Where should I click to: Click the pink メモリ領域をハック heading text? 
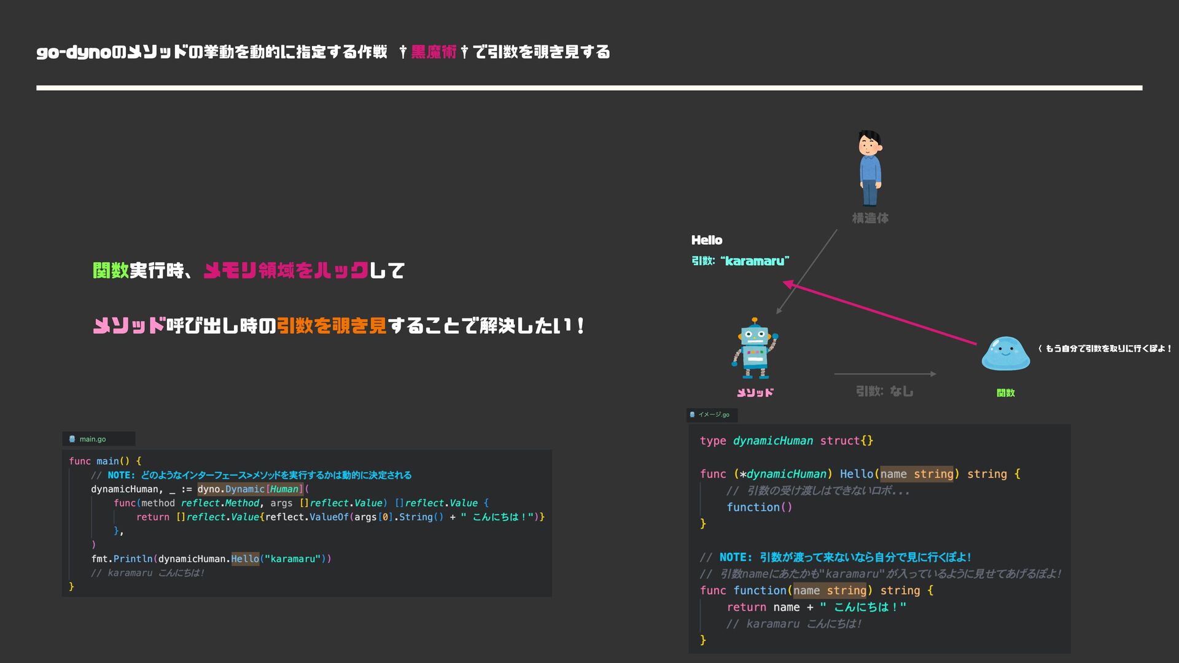[286, 270]
